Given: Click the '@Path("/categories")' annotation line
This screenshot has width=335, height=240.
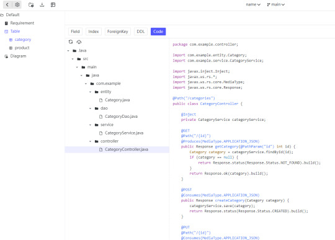Looking at the screenshot, I should pos(194,98).
